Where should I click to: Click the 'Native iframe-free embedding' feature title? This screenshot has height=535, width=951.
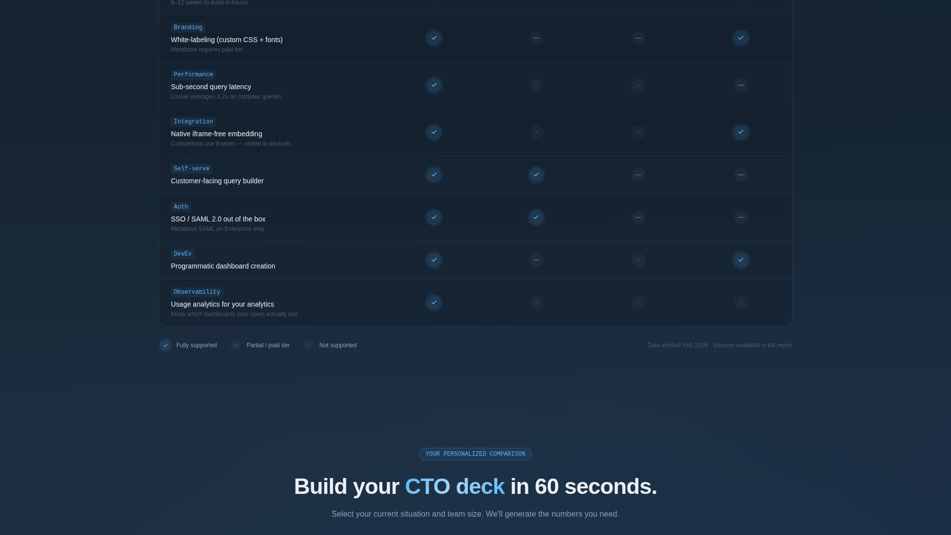(x=216, y=134)
